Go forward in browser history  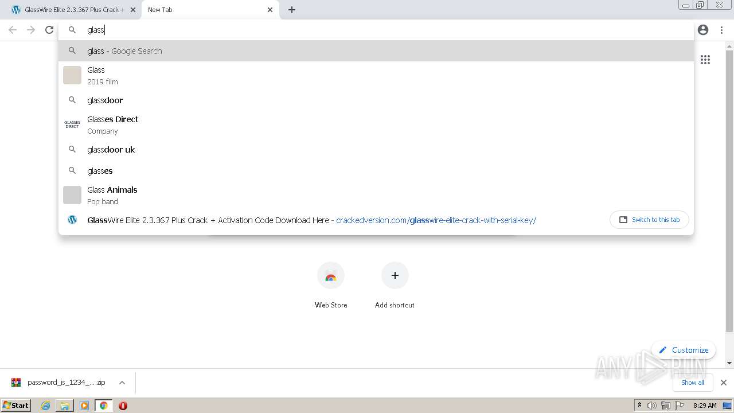coord(31,30)
